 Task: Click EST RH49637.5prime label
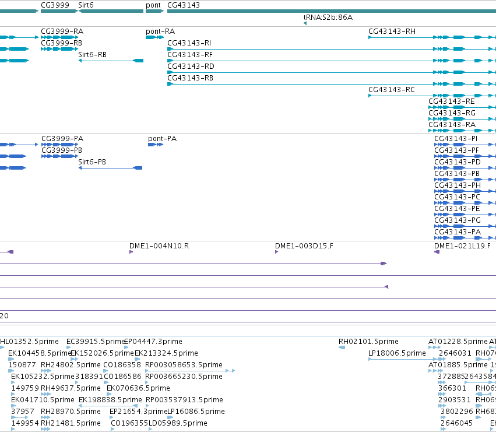(x=71, y=388)
